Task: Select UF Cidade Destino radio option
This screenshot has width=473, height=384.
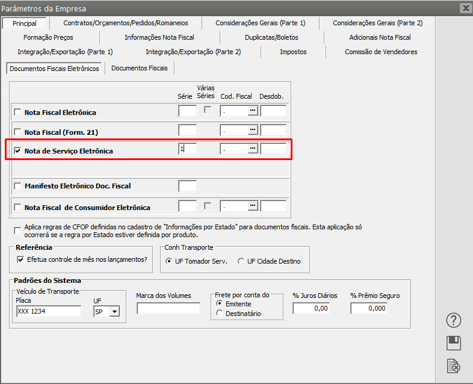Action: [241, 261]
